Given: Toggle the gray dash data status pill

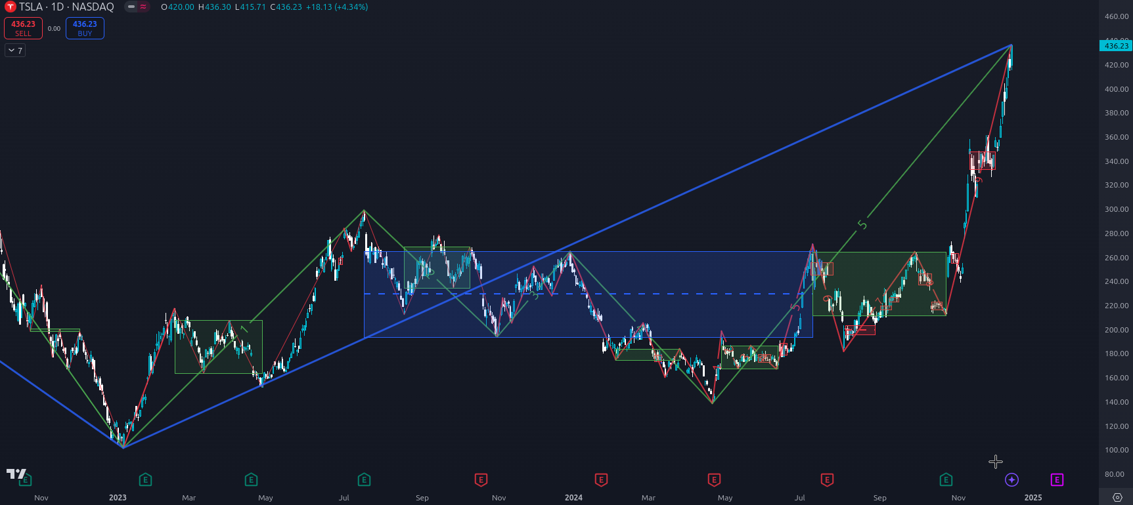Looking at the screenshot, I should [131, 7].
